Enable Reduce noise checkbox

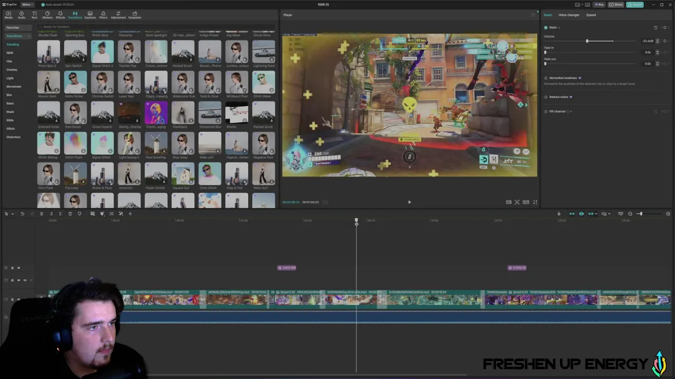tap(546, 97)
